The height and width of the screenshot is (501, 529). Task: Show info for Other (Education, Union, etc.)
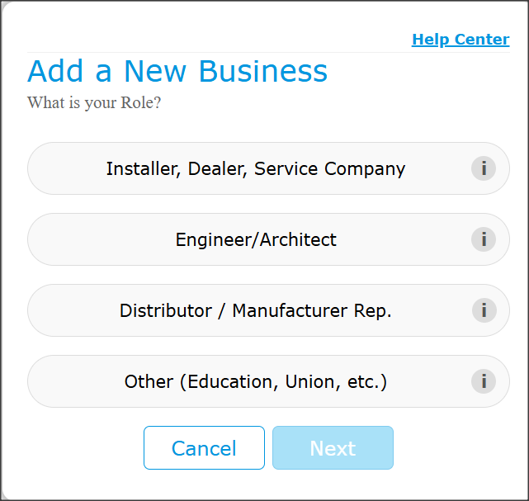tap(483, 381)
